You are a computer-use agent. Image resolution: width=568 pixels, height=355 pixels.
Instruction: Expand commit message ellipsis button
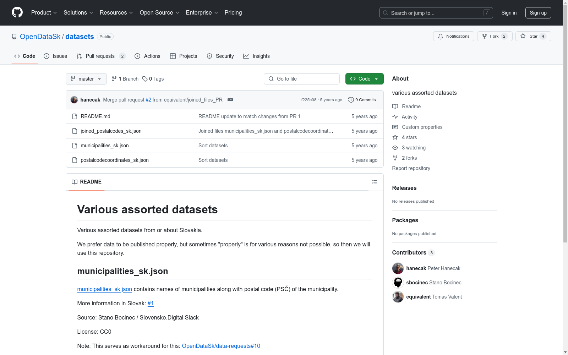coord(230,100)
